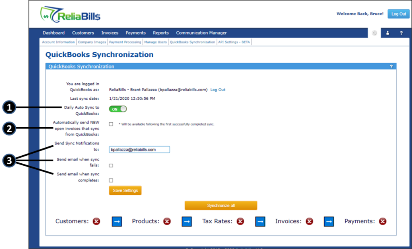Check Automatically send NEW open invoices checkbox
This screenshot has height=249, width=412.
[x=111, y=124]
